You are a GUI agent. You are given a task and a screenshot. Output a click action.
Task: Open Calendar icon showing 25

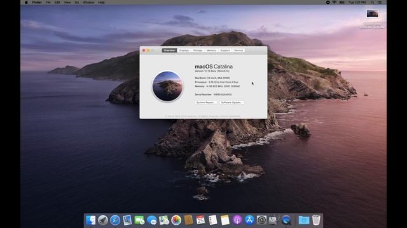(x=200, y=220)
